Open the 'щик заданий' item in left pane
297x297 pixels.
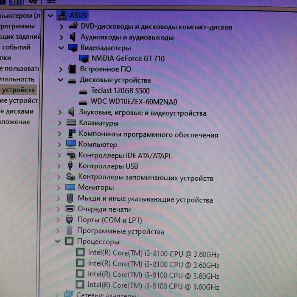click(20, 37)
